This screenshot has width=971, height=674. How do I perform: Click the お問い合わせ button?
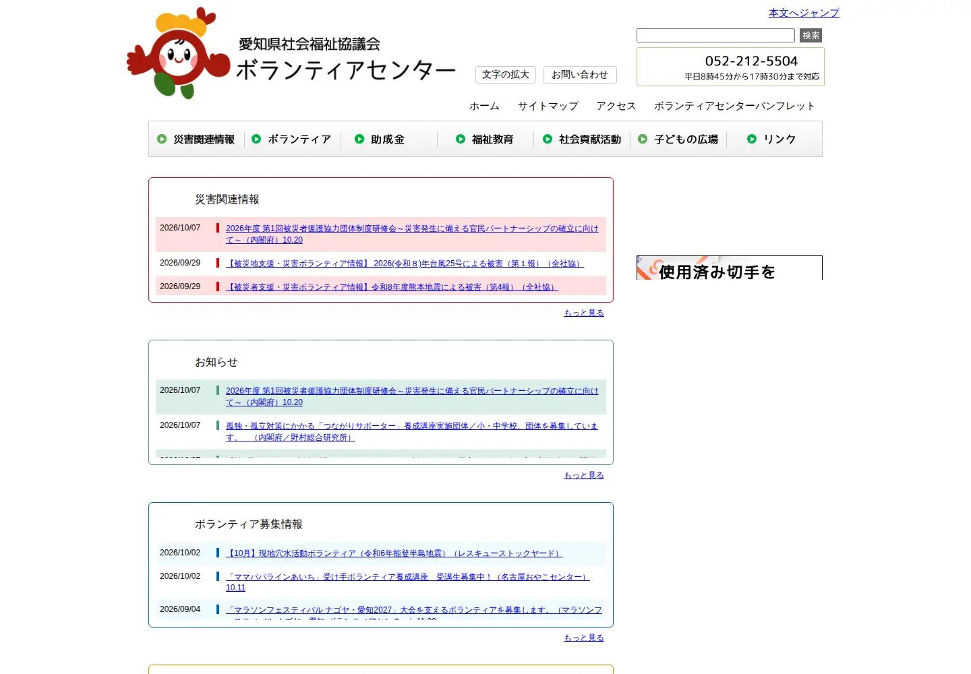580,75
